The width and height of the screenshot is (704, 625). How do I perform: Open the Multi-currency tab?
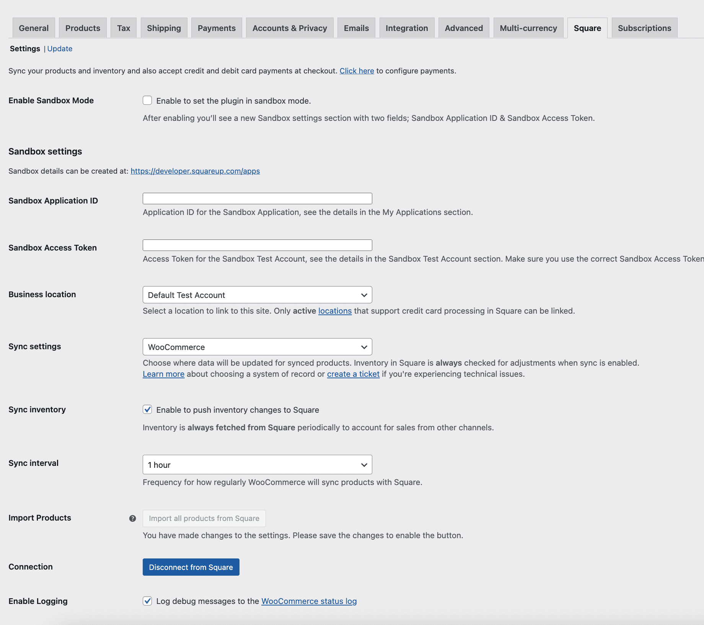tap(528, 28)
